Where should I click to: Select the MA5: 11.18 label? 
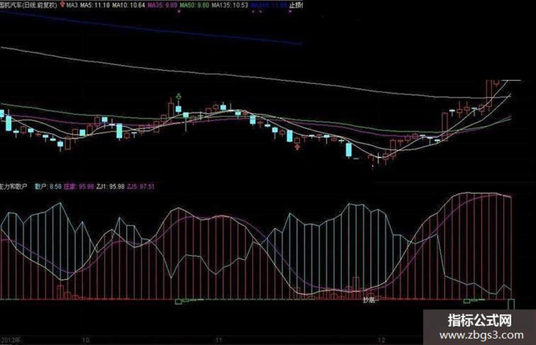point(95,5)
